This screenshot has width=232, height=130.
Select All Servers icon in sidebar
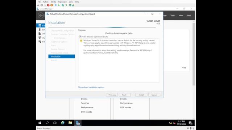pyautogui.click(x=40, y=34)
